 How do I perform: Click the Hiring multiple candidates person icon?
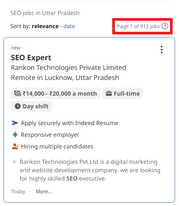point(15,146)
